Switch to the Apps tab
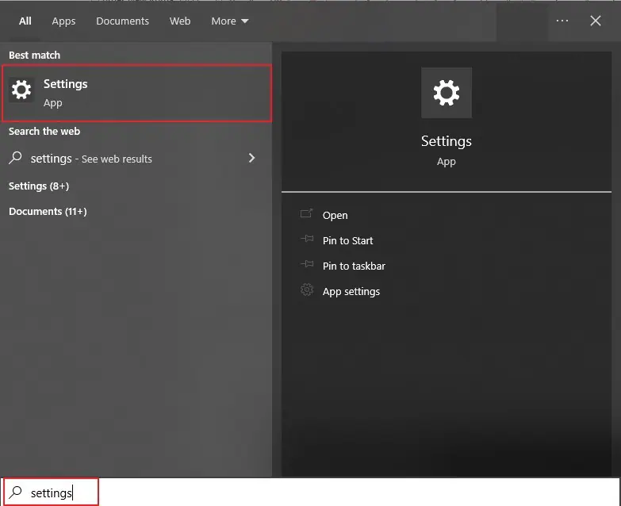This screenshot has width=621, height=506. click(x=63, y=21)
